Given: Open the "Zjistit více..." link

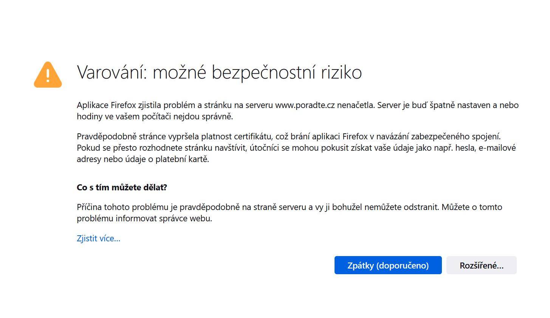Looking at the screenshot, I should coord(98,238).
